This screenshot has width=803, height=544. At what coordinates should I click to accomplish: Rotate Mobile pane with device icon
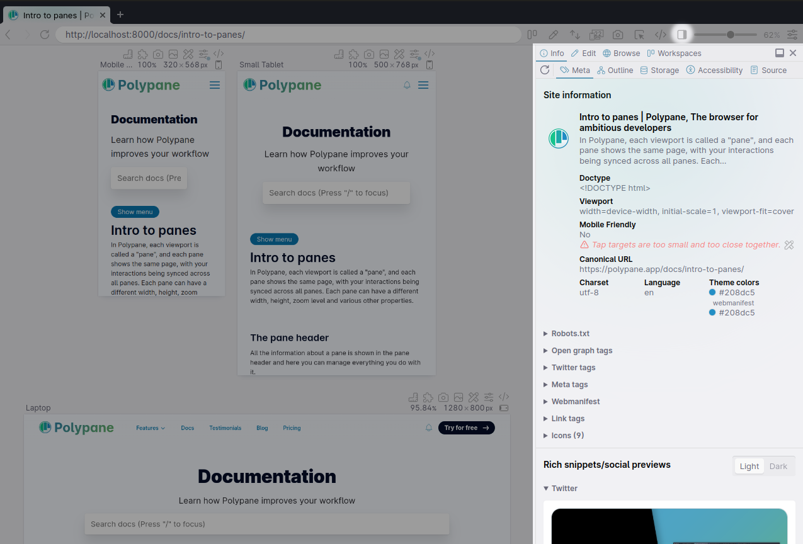(x=219, y=65)
